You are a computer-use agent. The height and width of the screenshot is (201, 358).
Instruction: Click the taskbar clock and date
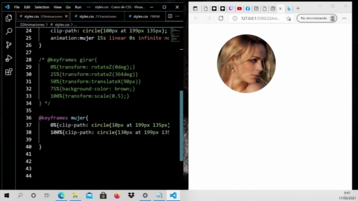point(347,195)
